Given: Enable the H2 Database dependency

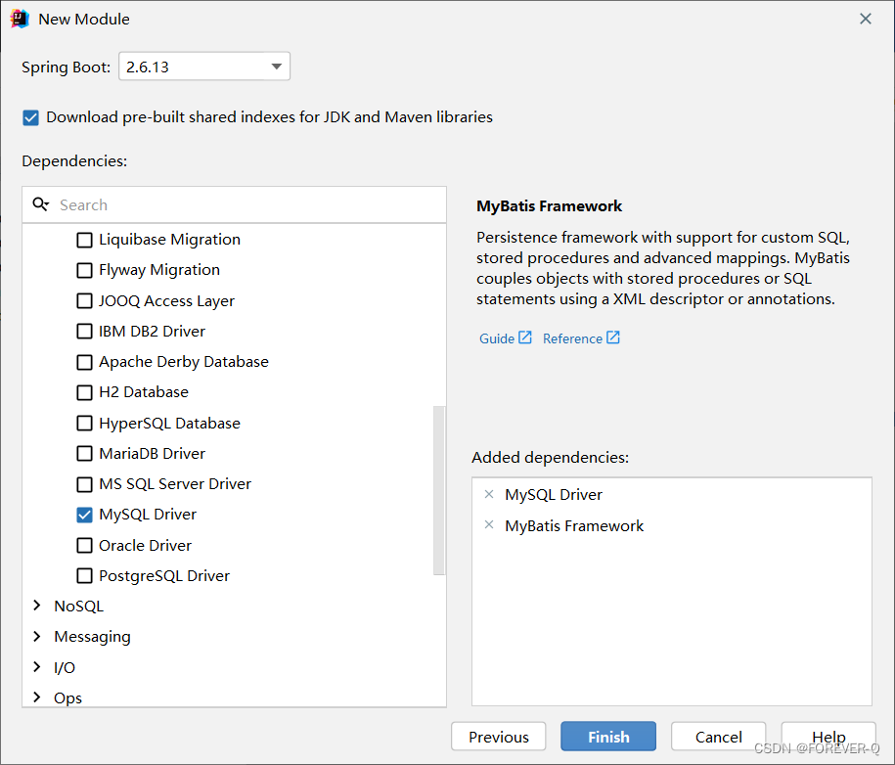Looking at the screenshot, I should click(x=84, y=393).
